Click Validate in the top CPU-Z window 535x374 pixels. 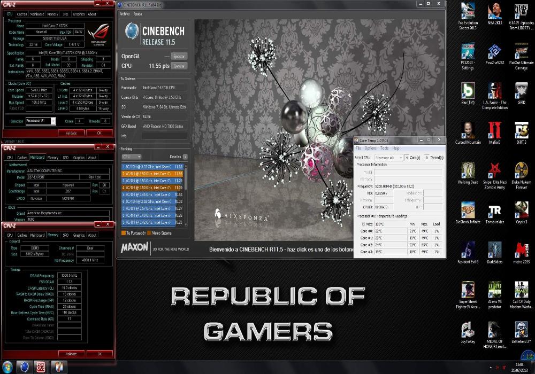point(71,133)
